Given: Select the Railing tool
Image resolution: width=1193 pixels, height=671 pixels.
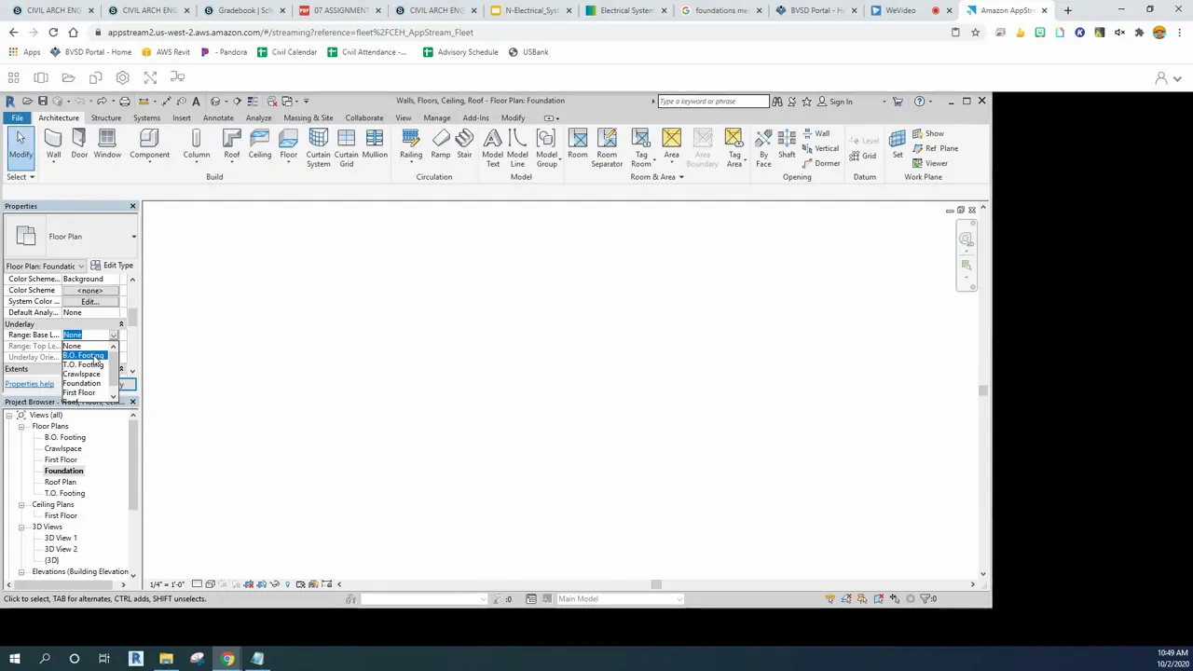Looking at the screenshot, I should 411,144.
